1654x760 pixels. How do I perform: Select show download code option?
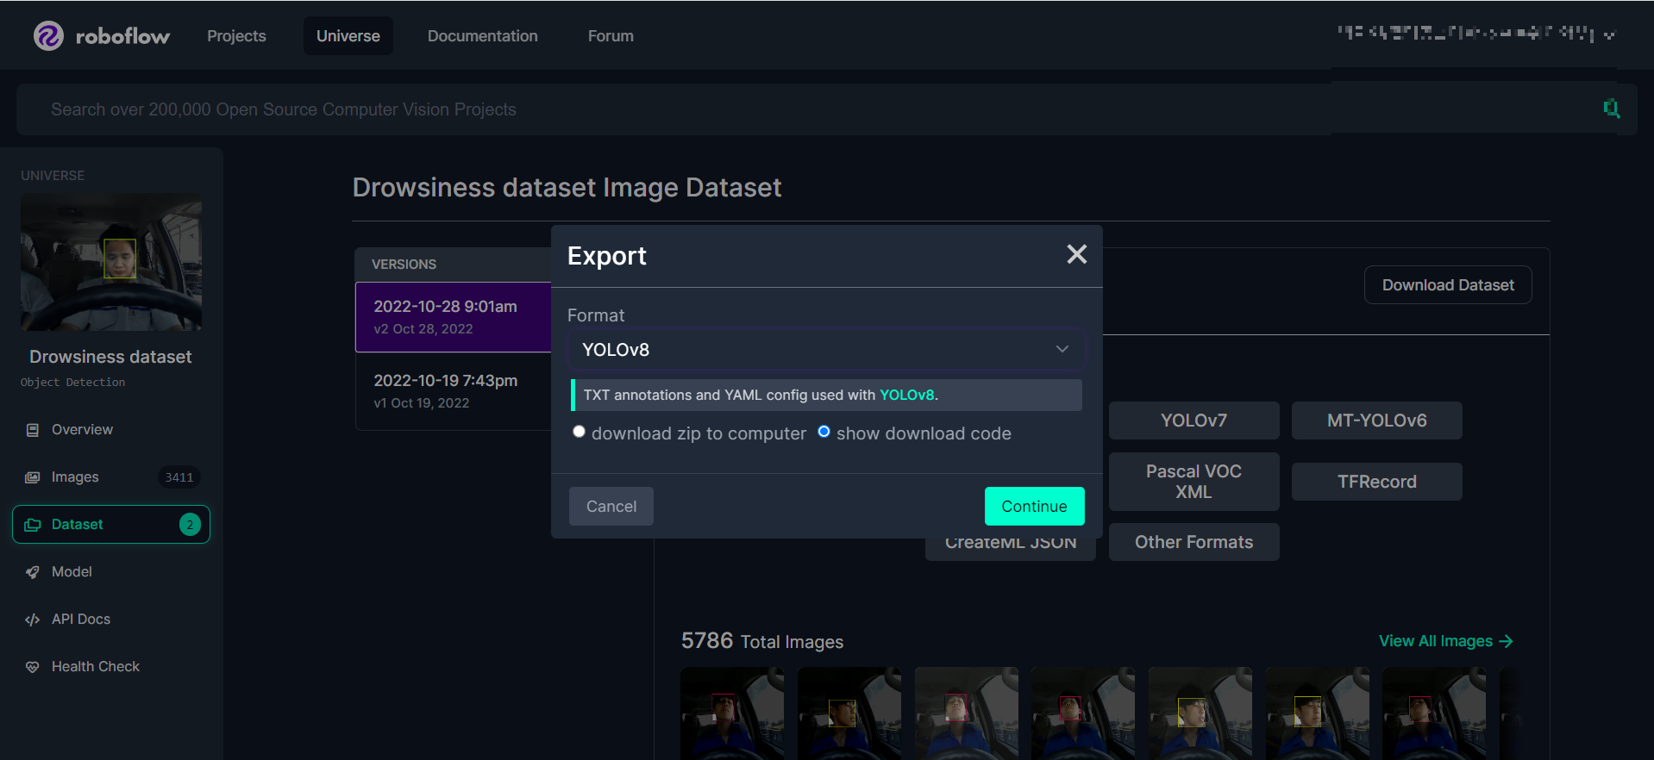click(x=824, y=432)
